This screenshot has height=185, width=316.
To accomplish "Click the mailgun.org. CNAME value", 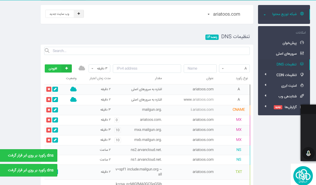I will click(x=152, y=110).
